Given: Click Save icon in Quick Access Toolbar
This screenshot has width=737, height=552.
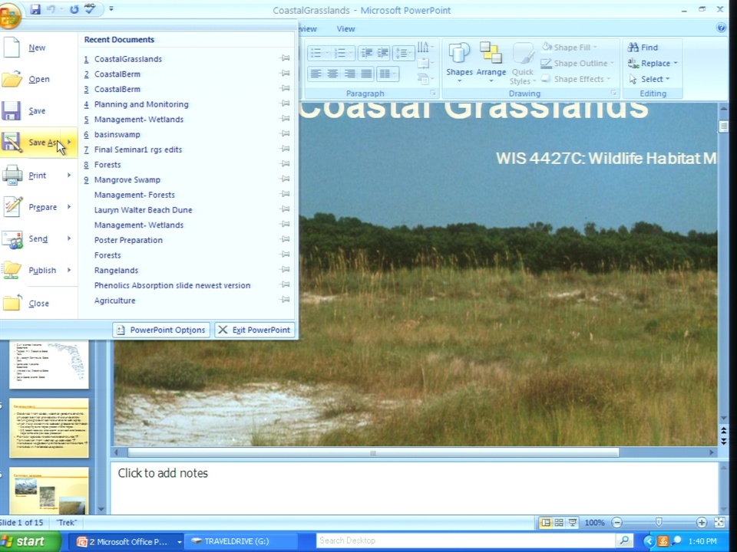Looking at the screenshot, I should [x=35, y=9].
